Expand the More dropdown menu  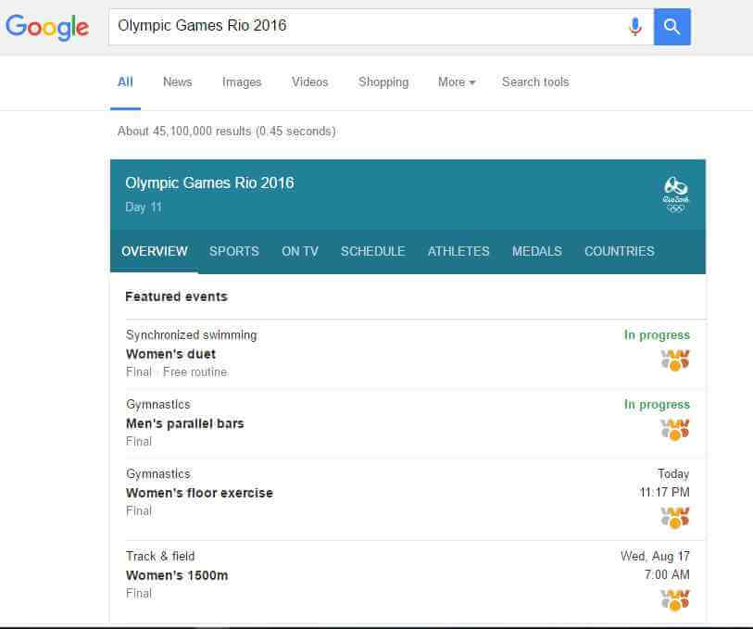click(x=457, y=82)
